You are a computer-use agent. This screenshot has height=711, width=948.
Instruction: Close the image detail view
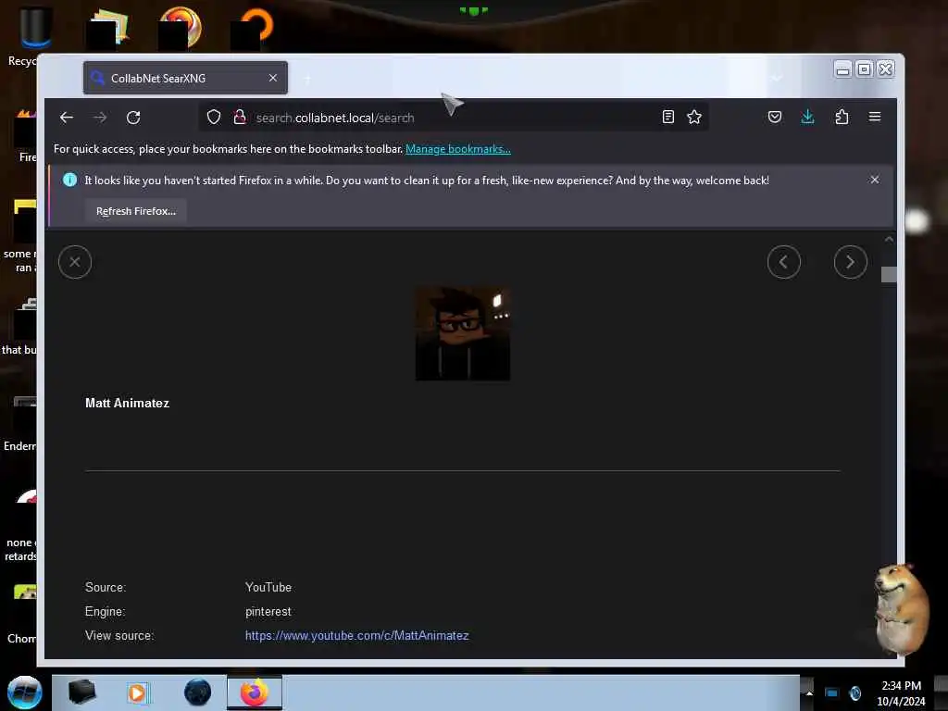click(75, 262)
